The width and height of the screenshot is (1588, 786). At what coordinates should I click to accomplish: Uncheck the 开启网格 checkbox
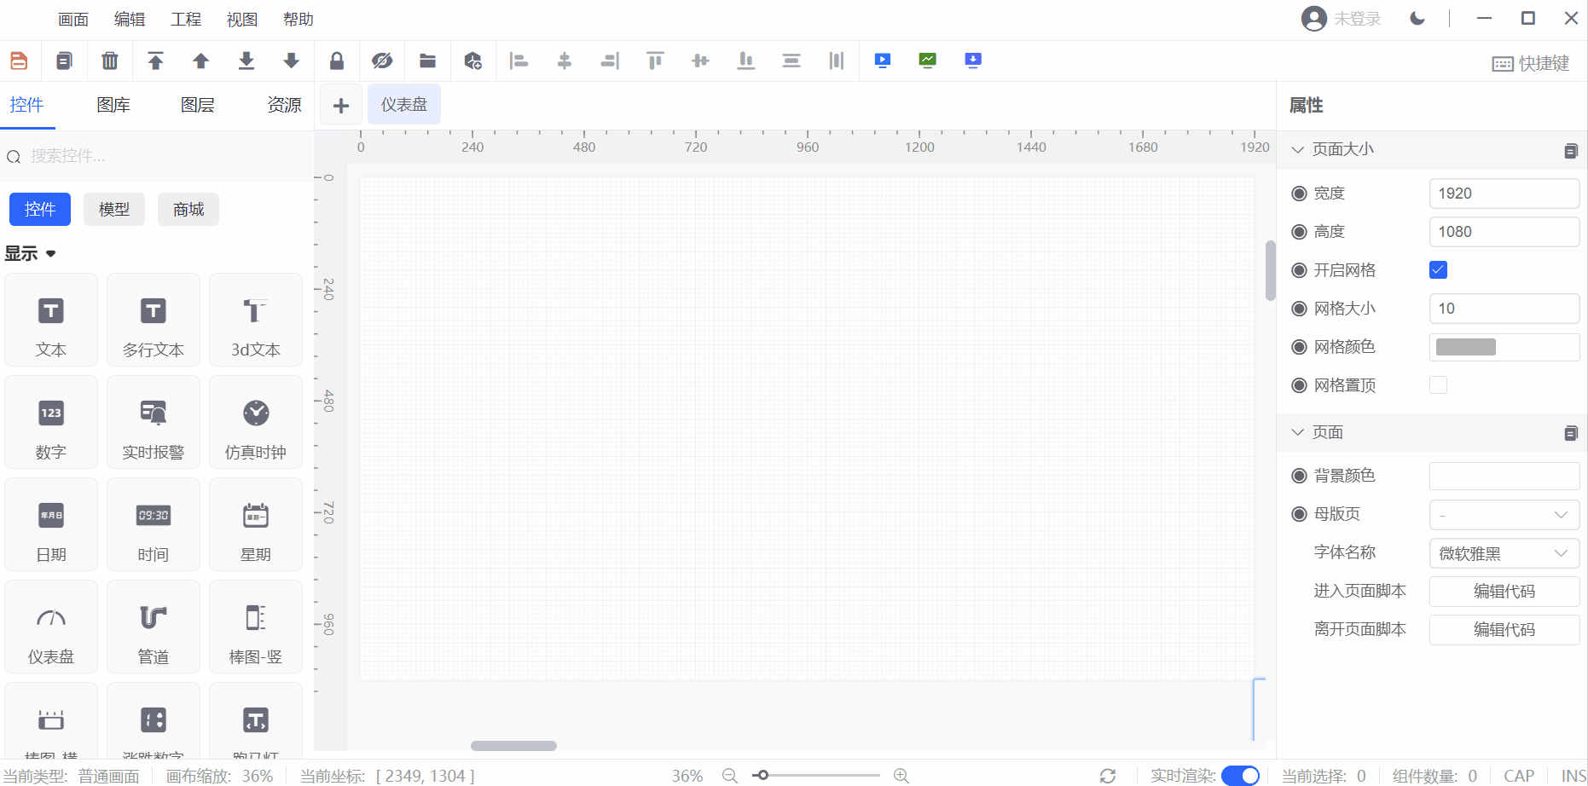pos(1438,270)
